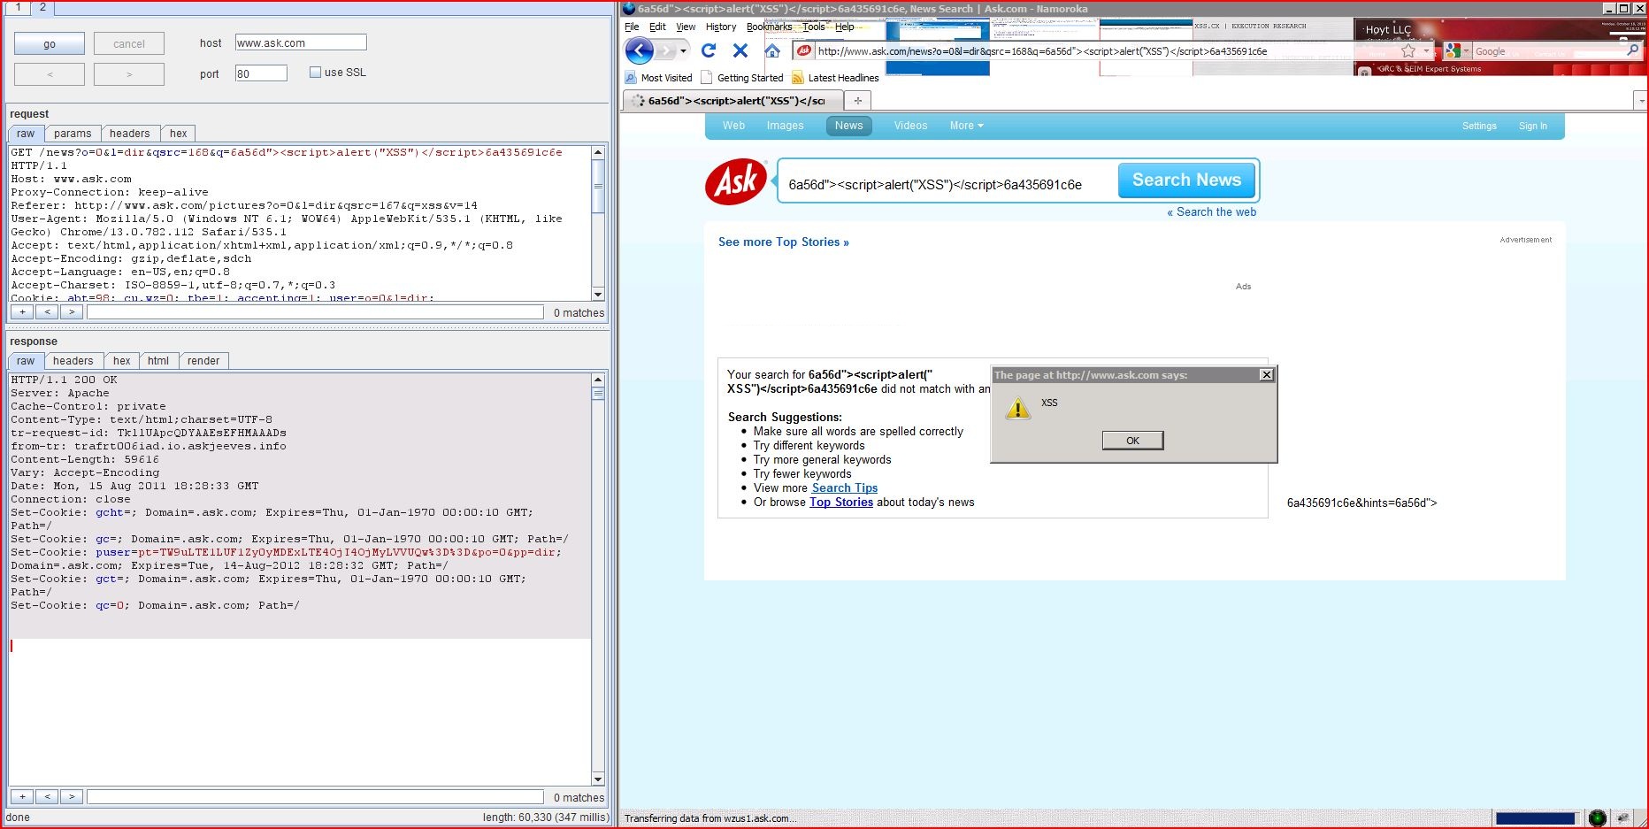This screenshot has height=829, width=1649.
Task: Expand the More dropdown on Ask.com
Action: coord(966,126)
